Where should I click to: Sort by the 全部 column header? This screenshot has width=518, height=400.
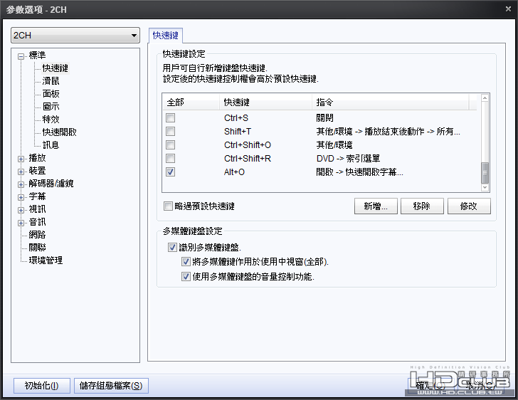point(191,102)
